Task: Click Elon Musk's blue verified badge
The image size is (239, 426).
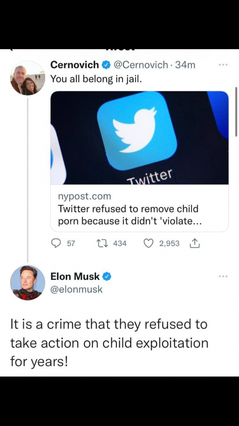Action: 107,277
